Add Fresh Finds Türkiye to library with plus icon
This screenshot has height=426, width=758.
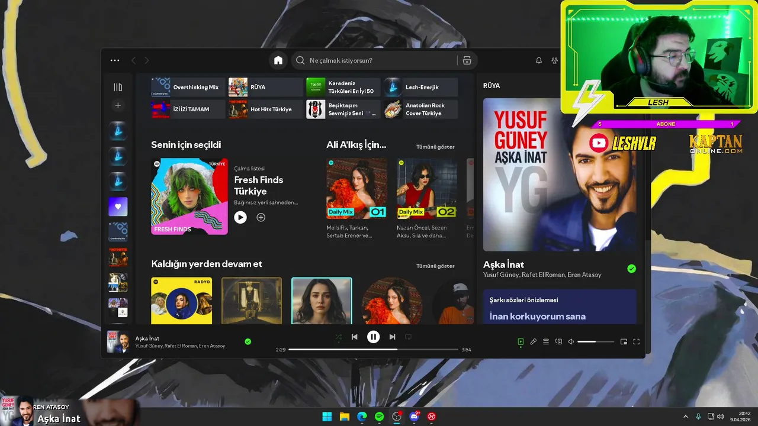tap(261, 217)
